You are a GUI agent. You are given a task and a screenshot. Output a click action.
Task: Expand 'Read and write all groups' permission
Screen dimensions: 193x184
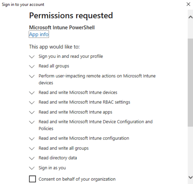click(x=32, y=148)
